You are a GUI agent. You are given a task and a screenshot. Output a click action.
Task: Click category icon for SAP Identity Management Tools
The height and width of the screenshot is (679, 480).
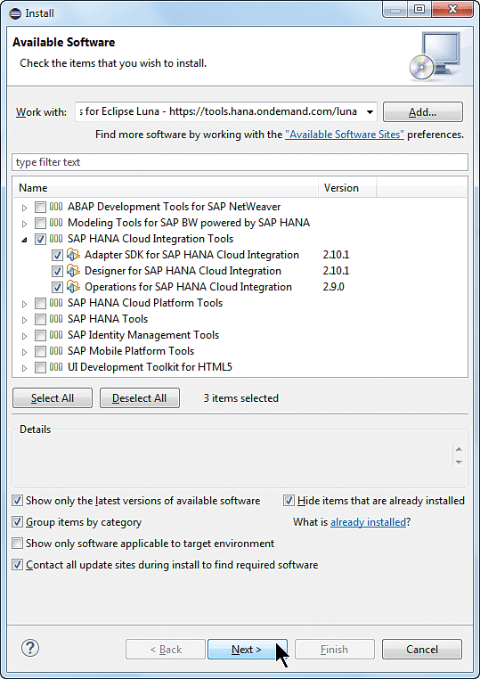pos(56,335)
